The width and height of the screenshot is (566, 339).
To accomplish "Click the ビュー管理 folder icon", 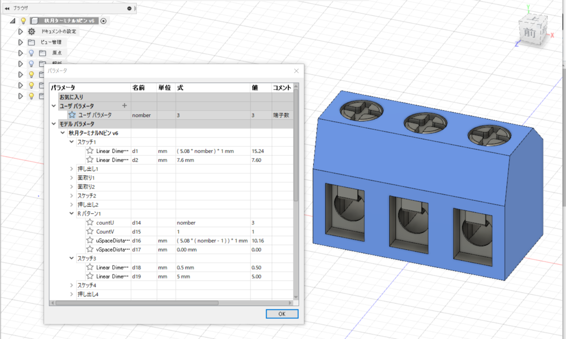I will click(31, 42).
